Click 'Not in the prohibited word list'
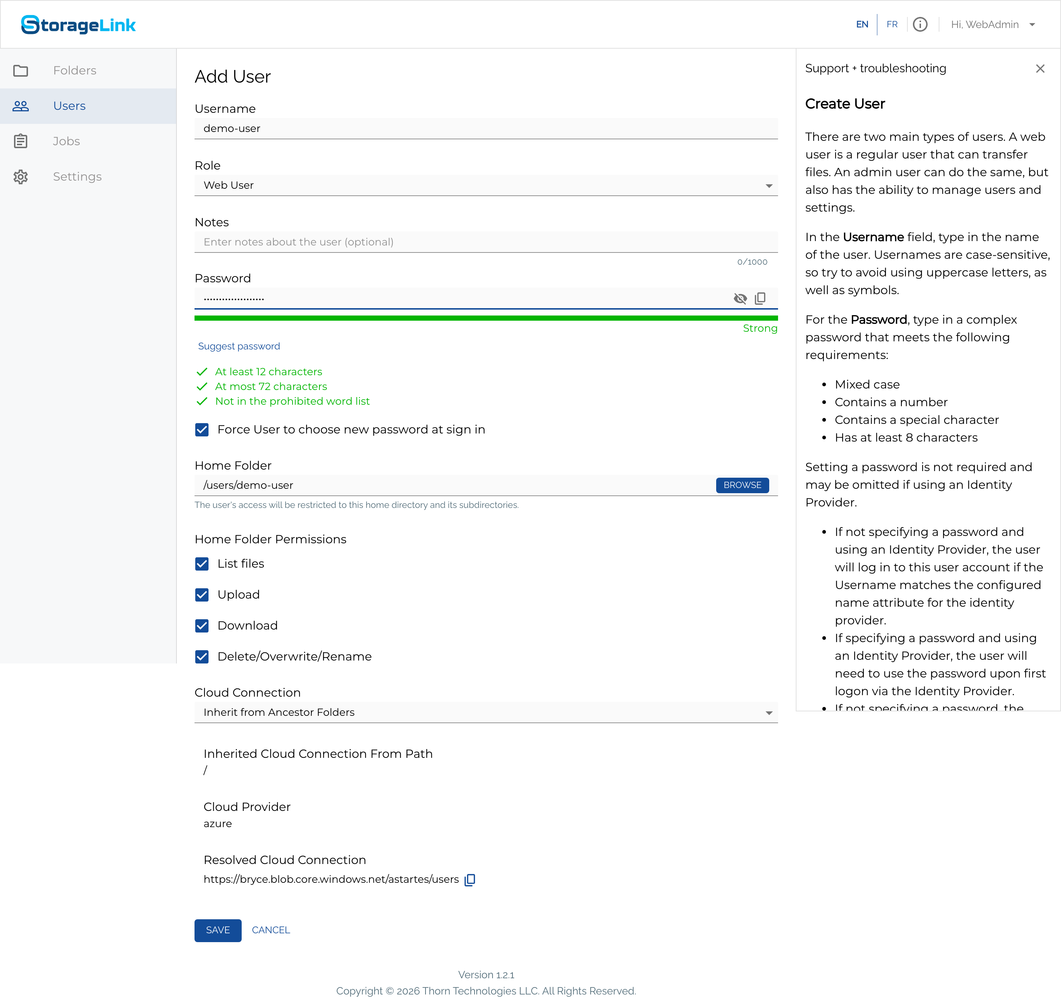Screen dimensions: 1061x1007 point(293,401)
